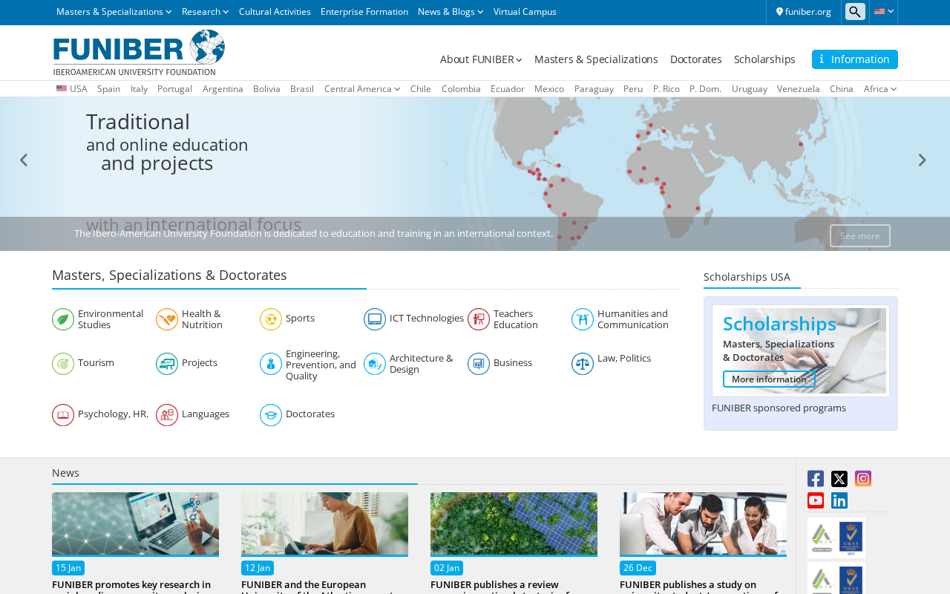Select the Tourism category icon
The width and height of the screenshot is (950, 594).
point(63,364)
